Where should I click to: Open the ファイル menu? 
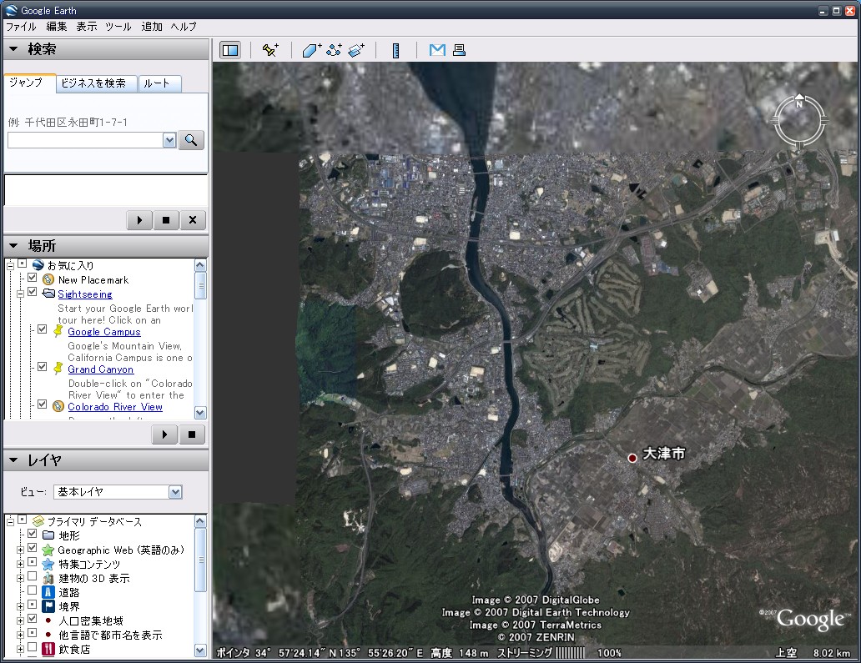coord(21,27)
